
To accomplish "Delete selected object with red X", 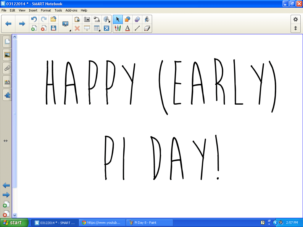I will pyautogui.click(x=77, y=28).
